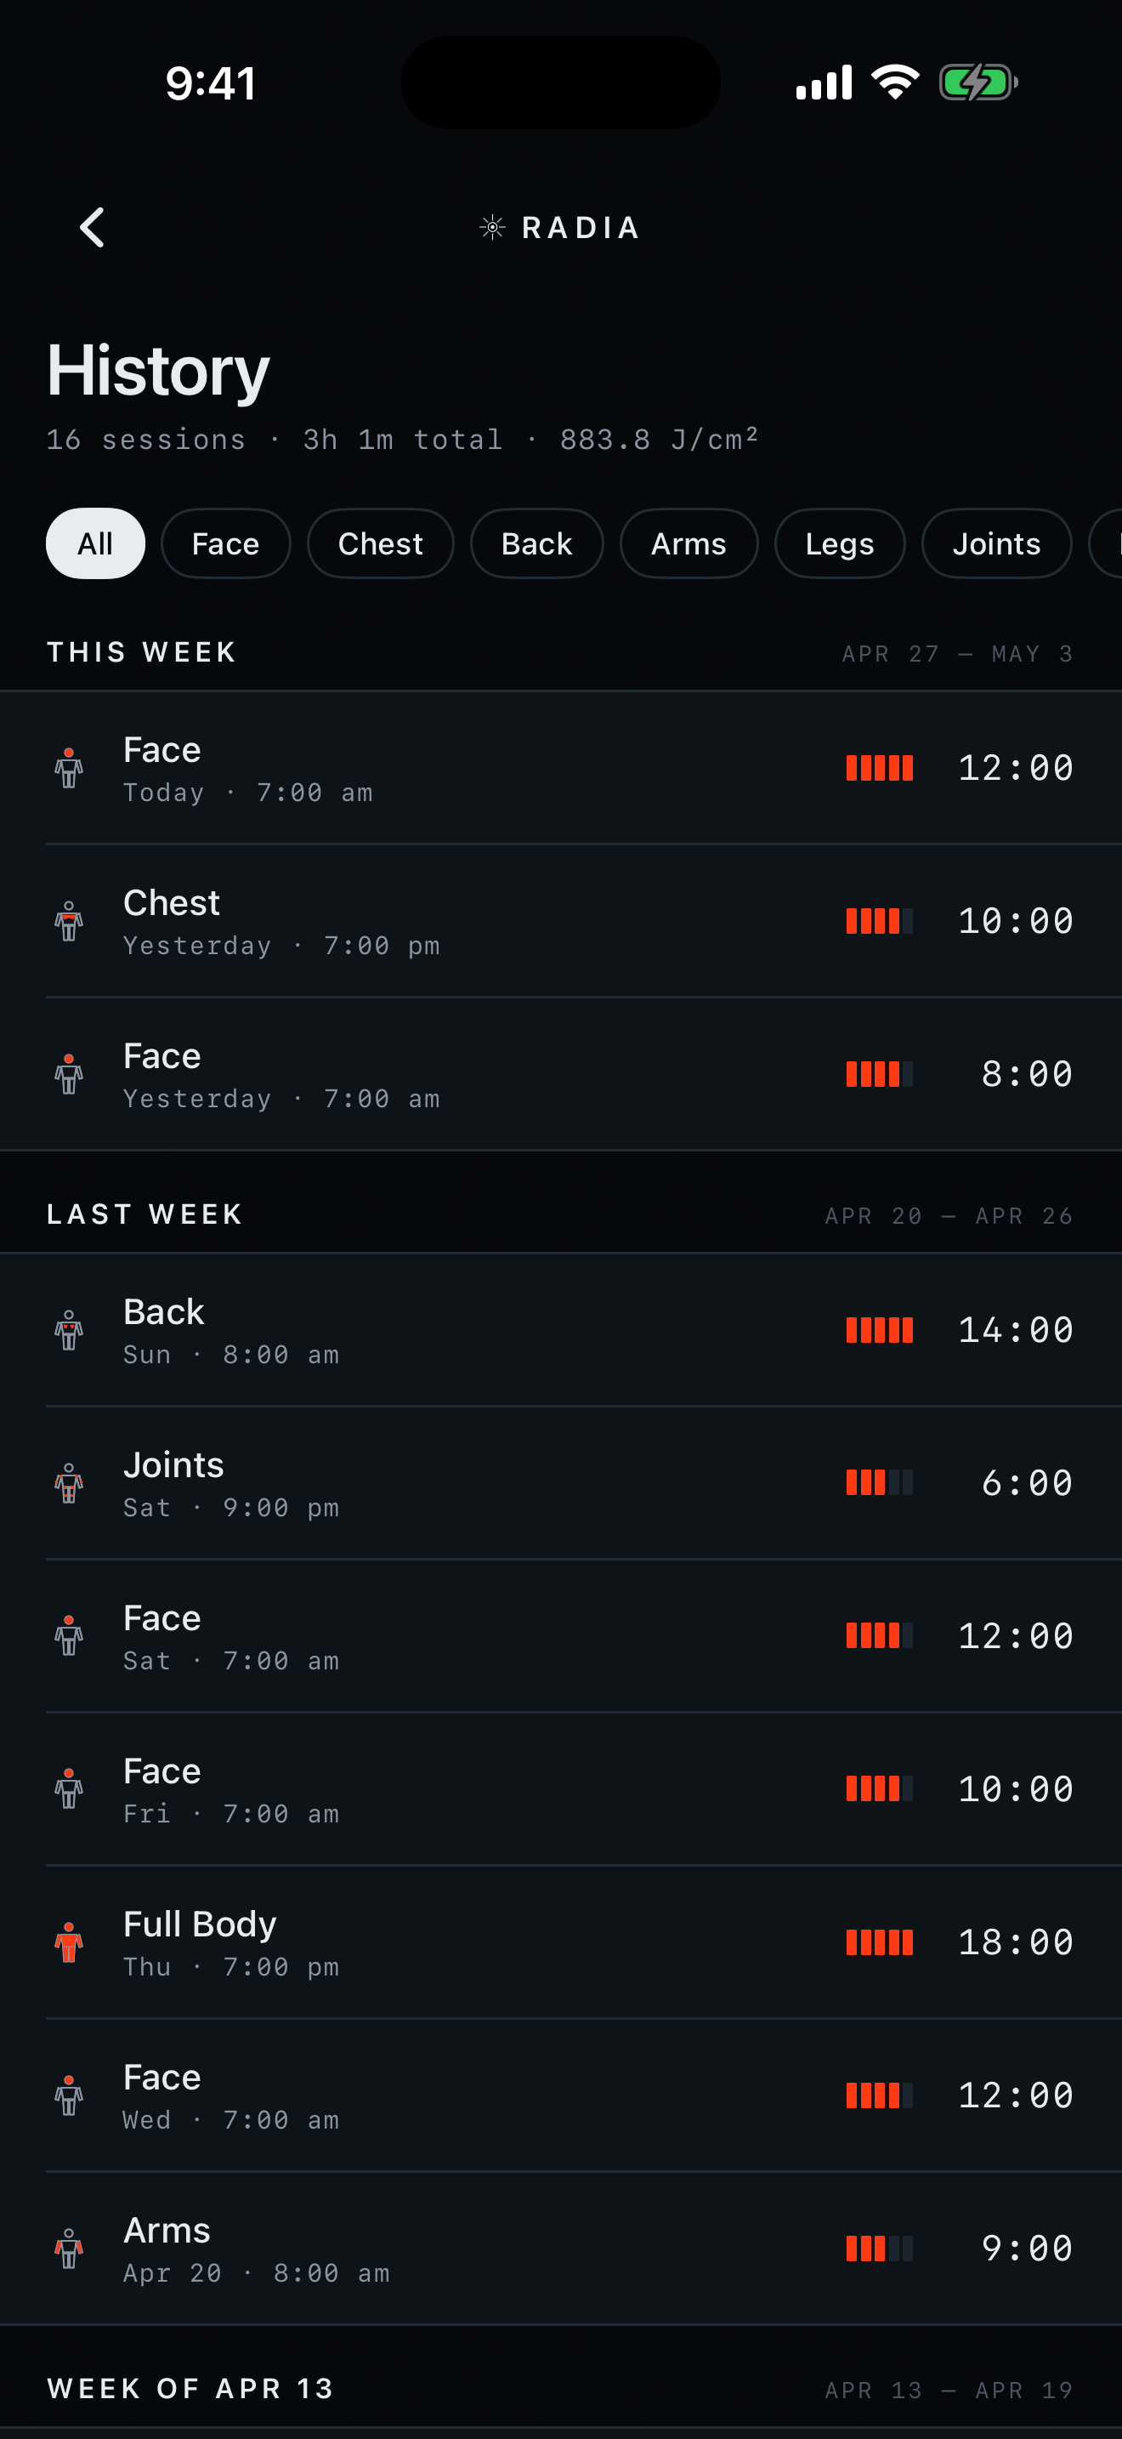
Task: Tap the intensity bar indicator on the Joints session
Action: click(879, 1483)
